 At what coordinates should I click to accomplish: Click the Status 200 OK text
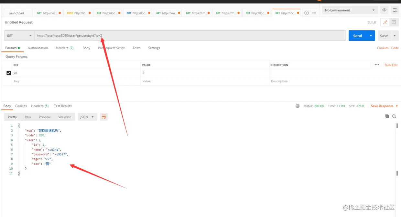pyautogui.click(x=314, y=106)
